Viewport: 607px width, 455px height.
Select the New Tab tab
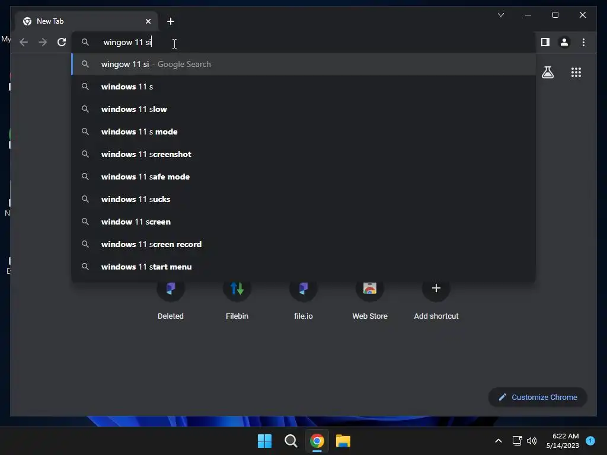click(87, 21)
